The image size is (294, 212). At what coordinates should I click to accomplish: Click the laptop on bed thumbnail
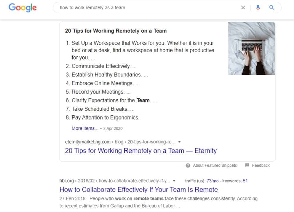252,48
